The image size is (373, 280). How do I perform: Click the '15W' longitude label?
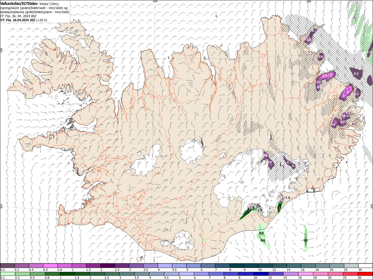click(x=309, y=1)
